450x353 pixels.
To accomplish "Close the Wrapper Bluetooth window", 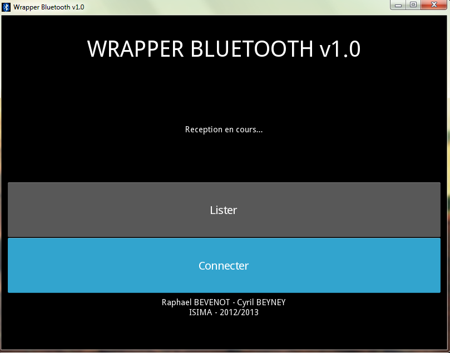I will [x=434, y=5].
